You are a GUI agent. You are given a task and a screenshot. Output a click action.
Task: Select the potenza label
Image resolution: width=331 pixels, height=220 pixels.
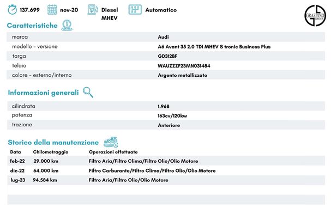pos(22,115)
